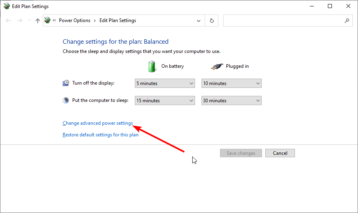Select Power Options in the breadcrumb
Viewport: 358px width, 213px height.
[75, 20]
